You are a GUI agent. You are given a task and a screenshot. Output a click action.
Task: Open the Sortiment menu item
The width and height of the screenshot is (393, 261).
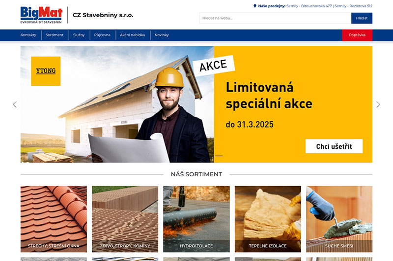pos(55,35)
